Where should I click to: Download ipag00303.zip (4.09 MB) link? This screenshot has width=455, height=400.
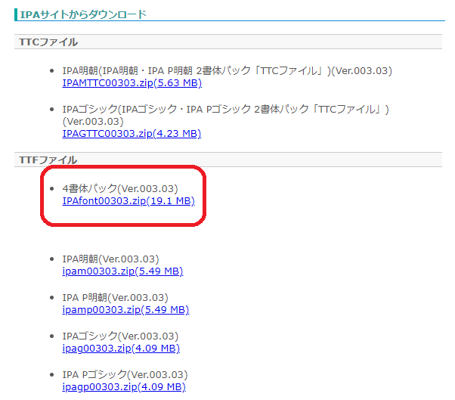point(121,349)
